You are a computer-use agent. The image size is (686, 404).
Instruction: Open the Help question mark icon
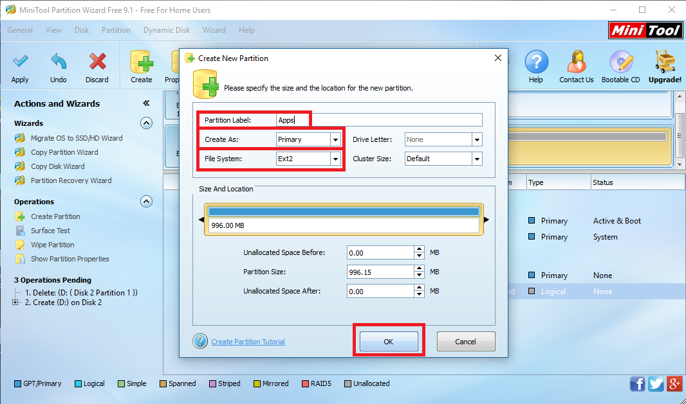coord(536,62)
